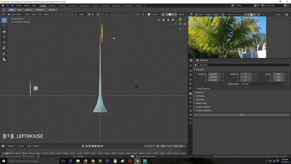The image size is (291, 164).
Task: Expand the Viewport Display panel
Action: pos(202,107)
